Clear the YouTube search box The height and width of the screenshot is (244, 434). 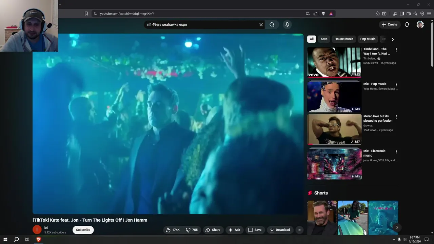(x=261, y=24)
